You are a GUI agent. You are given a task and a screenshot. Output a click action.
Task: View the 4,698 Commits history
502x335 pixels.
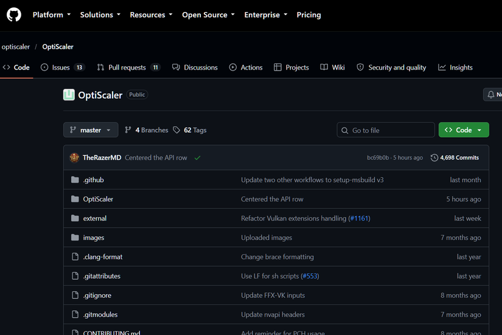click(x=455, y=158)
